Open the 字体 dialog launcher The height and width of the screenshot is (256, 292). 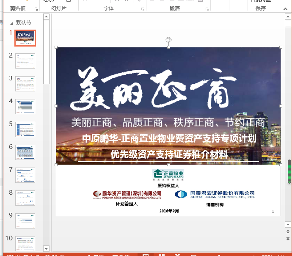pyautogui.click(x=143, y=9)
